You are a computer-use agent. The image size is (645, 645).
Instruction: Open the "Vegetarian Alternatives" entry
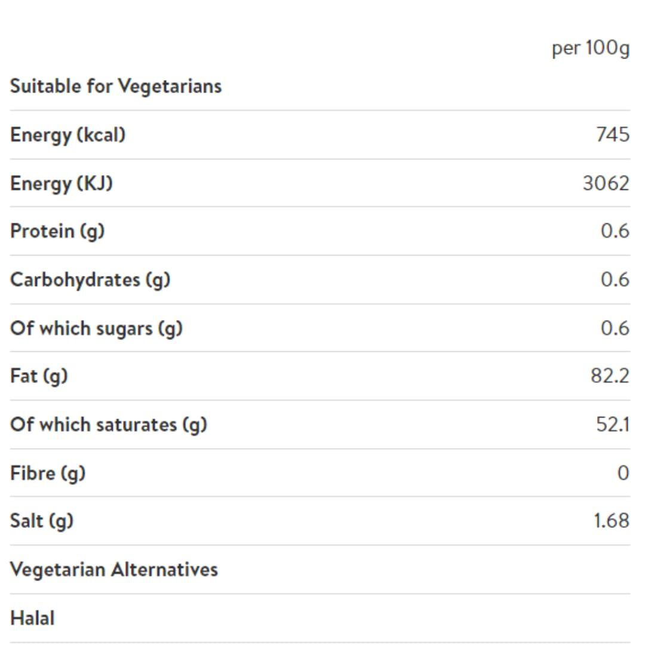point(114,570)
